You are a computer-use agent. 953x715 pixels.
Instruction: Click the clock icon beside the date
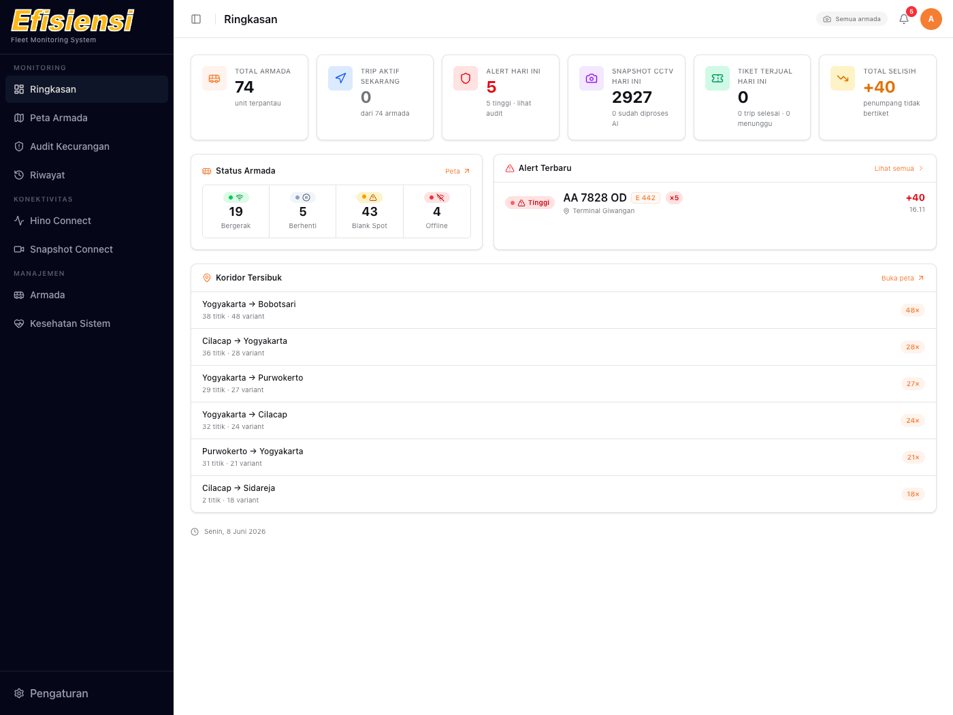(195, 532)
